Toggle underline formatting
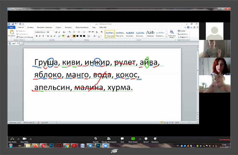 point(43,36)
